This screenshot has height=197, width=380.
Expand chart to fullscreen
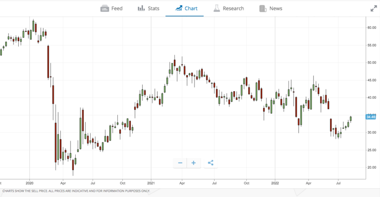(x=374, y=9)
